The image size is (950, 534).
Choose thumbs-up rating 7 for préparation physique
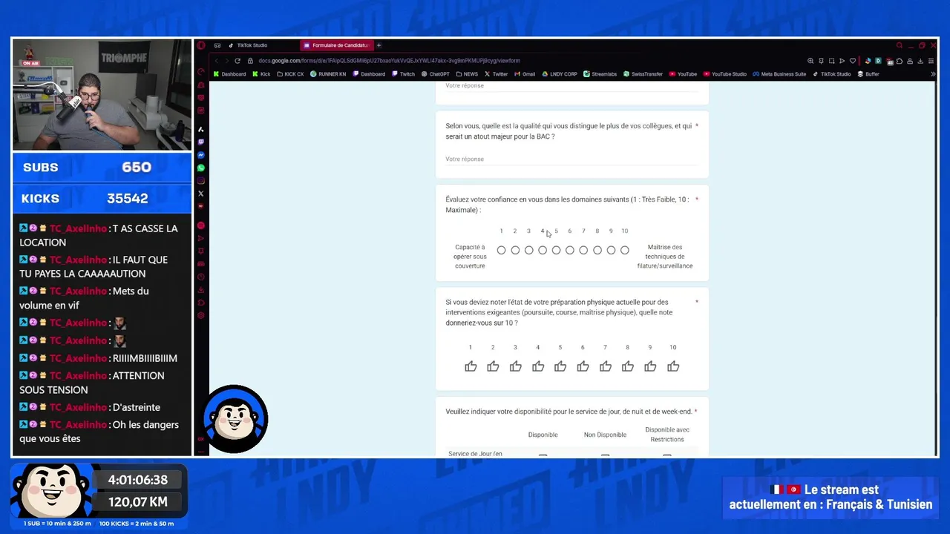pyautogui.click(x=606, y=366)
